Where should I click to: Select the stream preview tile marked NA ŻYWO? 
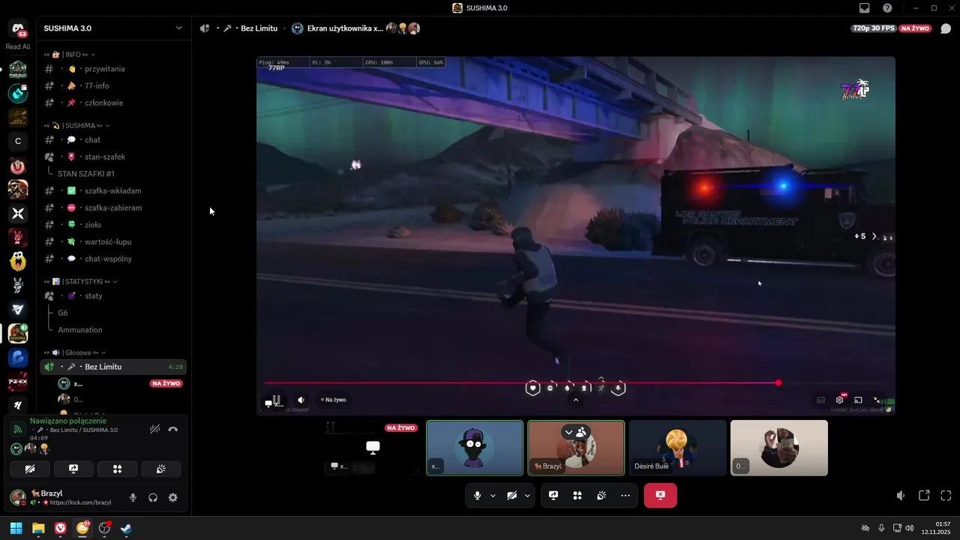point(373,448)
